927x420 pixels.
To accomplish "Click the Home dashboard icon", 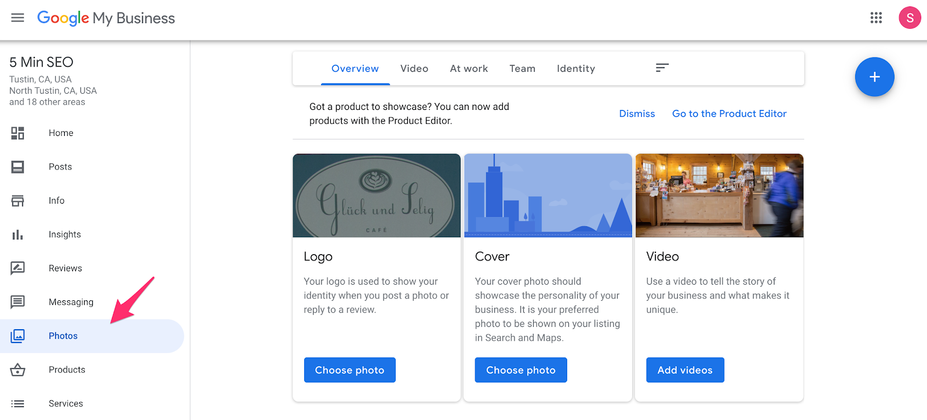I will click(18, 133).
